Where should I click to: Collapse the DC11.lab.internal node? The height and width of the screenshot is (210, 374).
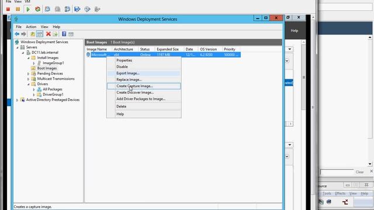pyautogui.click(x=23, y=52)
